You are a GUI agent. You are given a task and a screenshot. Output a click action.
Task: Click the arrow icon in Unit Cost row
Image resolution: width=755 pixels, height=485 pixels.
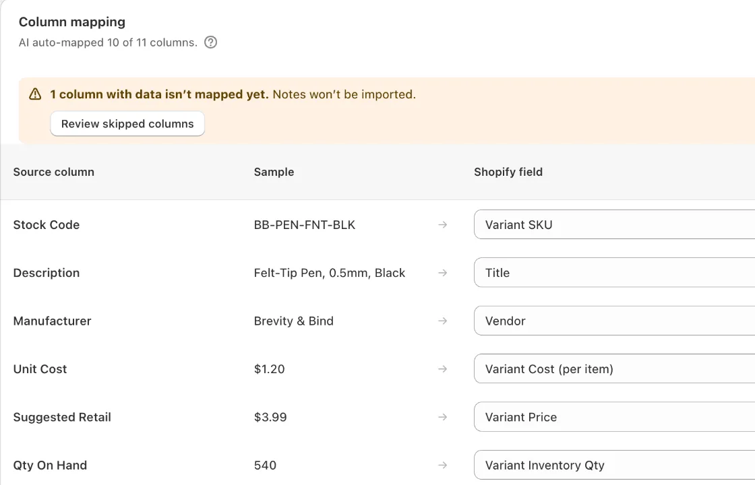click(443, 369)
